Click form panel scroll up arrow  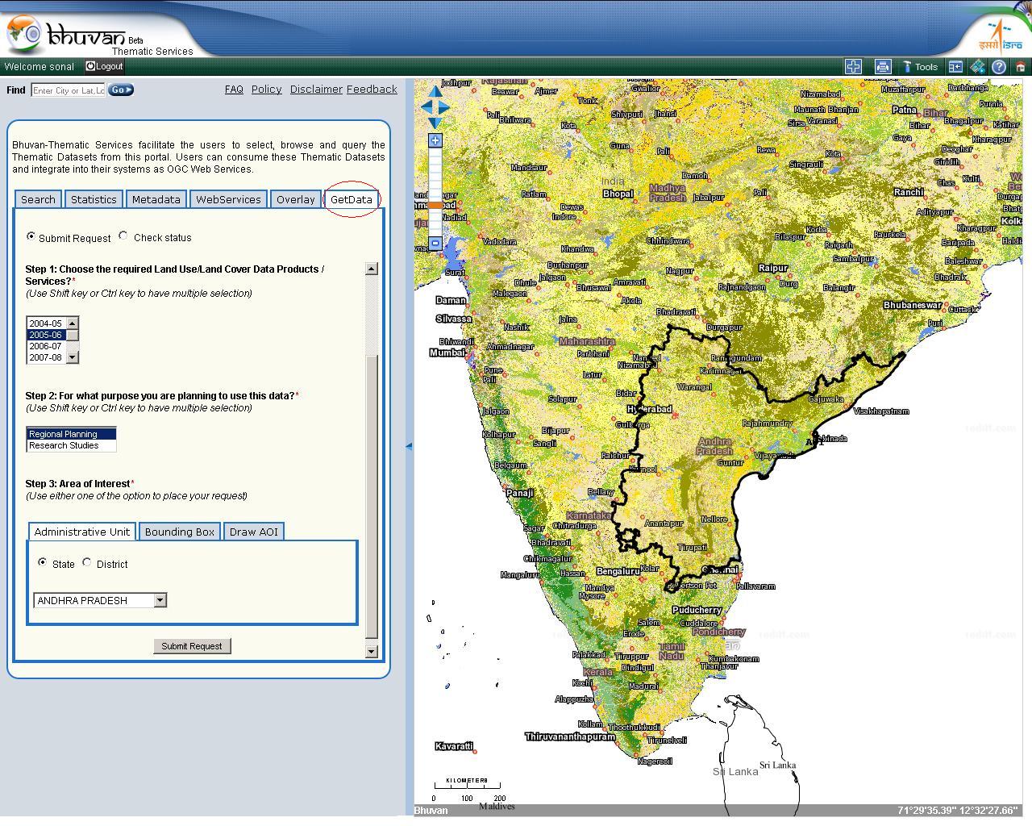[x=372, y=269]
